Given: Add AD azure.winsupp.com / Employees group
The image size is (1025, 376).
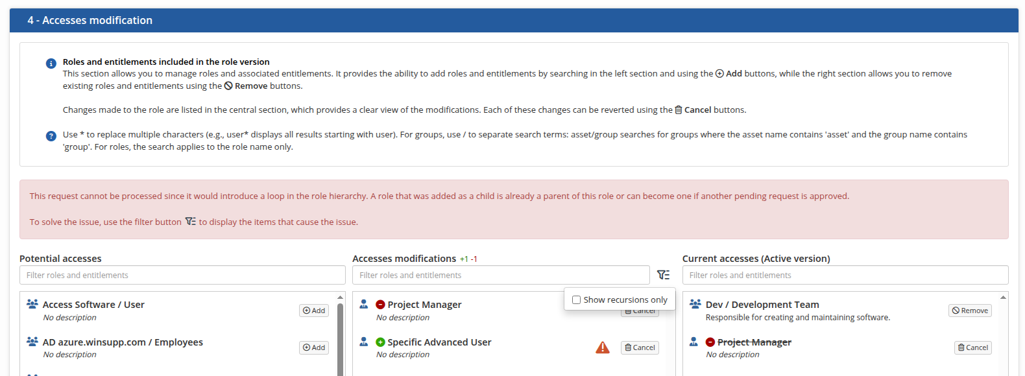Looking at the screenshot, I should [x=314, y=347].
